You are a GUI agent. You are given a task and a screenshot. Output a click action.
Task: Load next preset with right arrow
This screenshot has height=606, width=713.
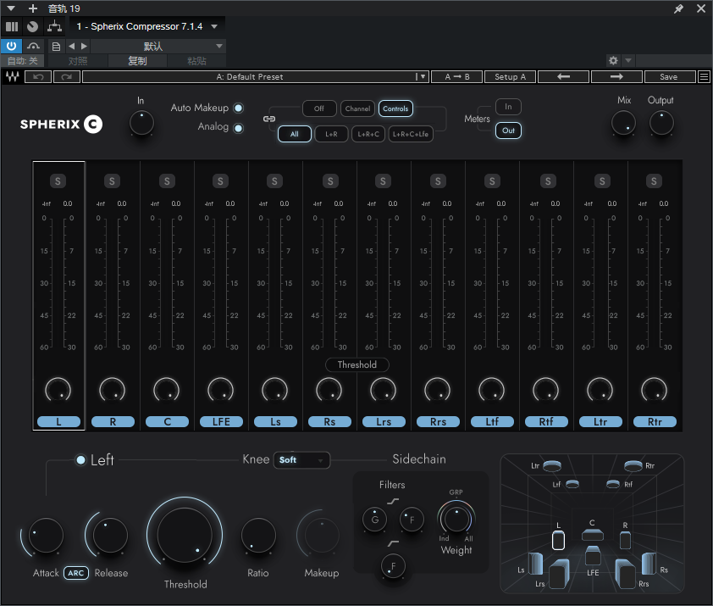(616, 76)
